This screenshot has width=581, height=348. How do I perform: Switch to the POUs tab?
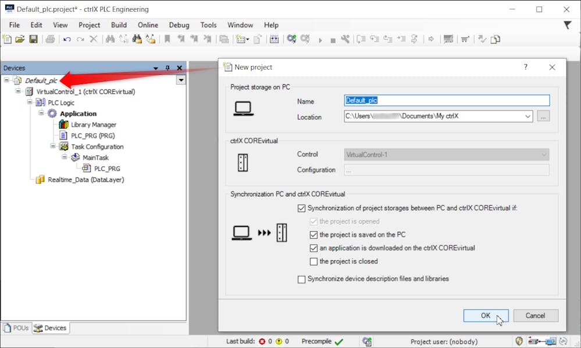16,328
